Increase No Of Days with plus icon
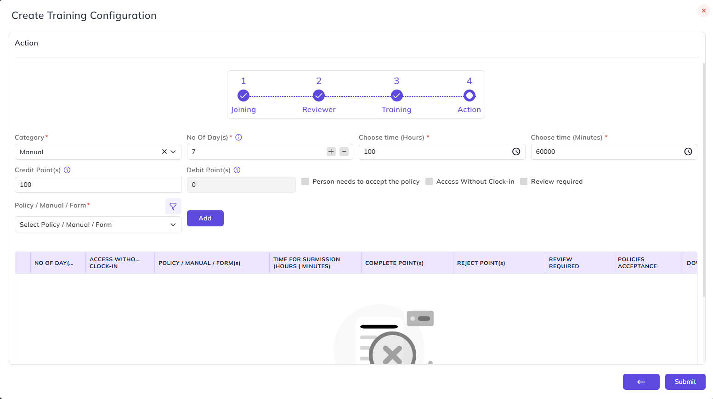This screenshot has width=713, height=399. (331, 152)
